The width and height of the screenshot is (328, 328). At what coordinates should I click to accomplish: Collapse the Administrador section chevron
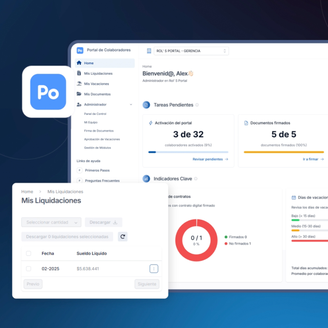click(x=131, y=104)
